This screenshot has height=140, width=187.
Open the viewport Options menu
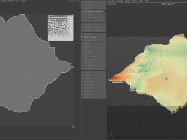(134, 1)
